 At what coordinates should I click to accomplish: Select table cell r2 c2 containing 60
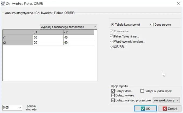[79, 42]
